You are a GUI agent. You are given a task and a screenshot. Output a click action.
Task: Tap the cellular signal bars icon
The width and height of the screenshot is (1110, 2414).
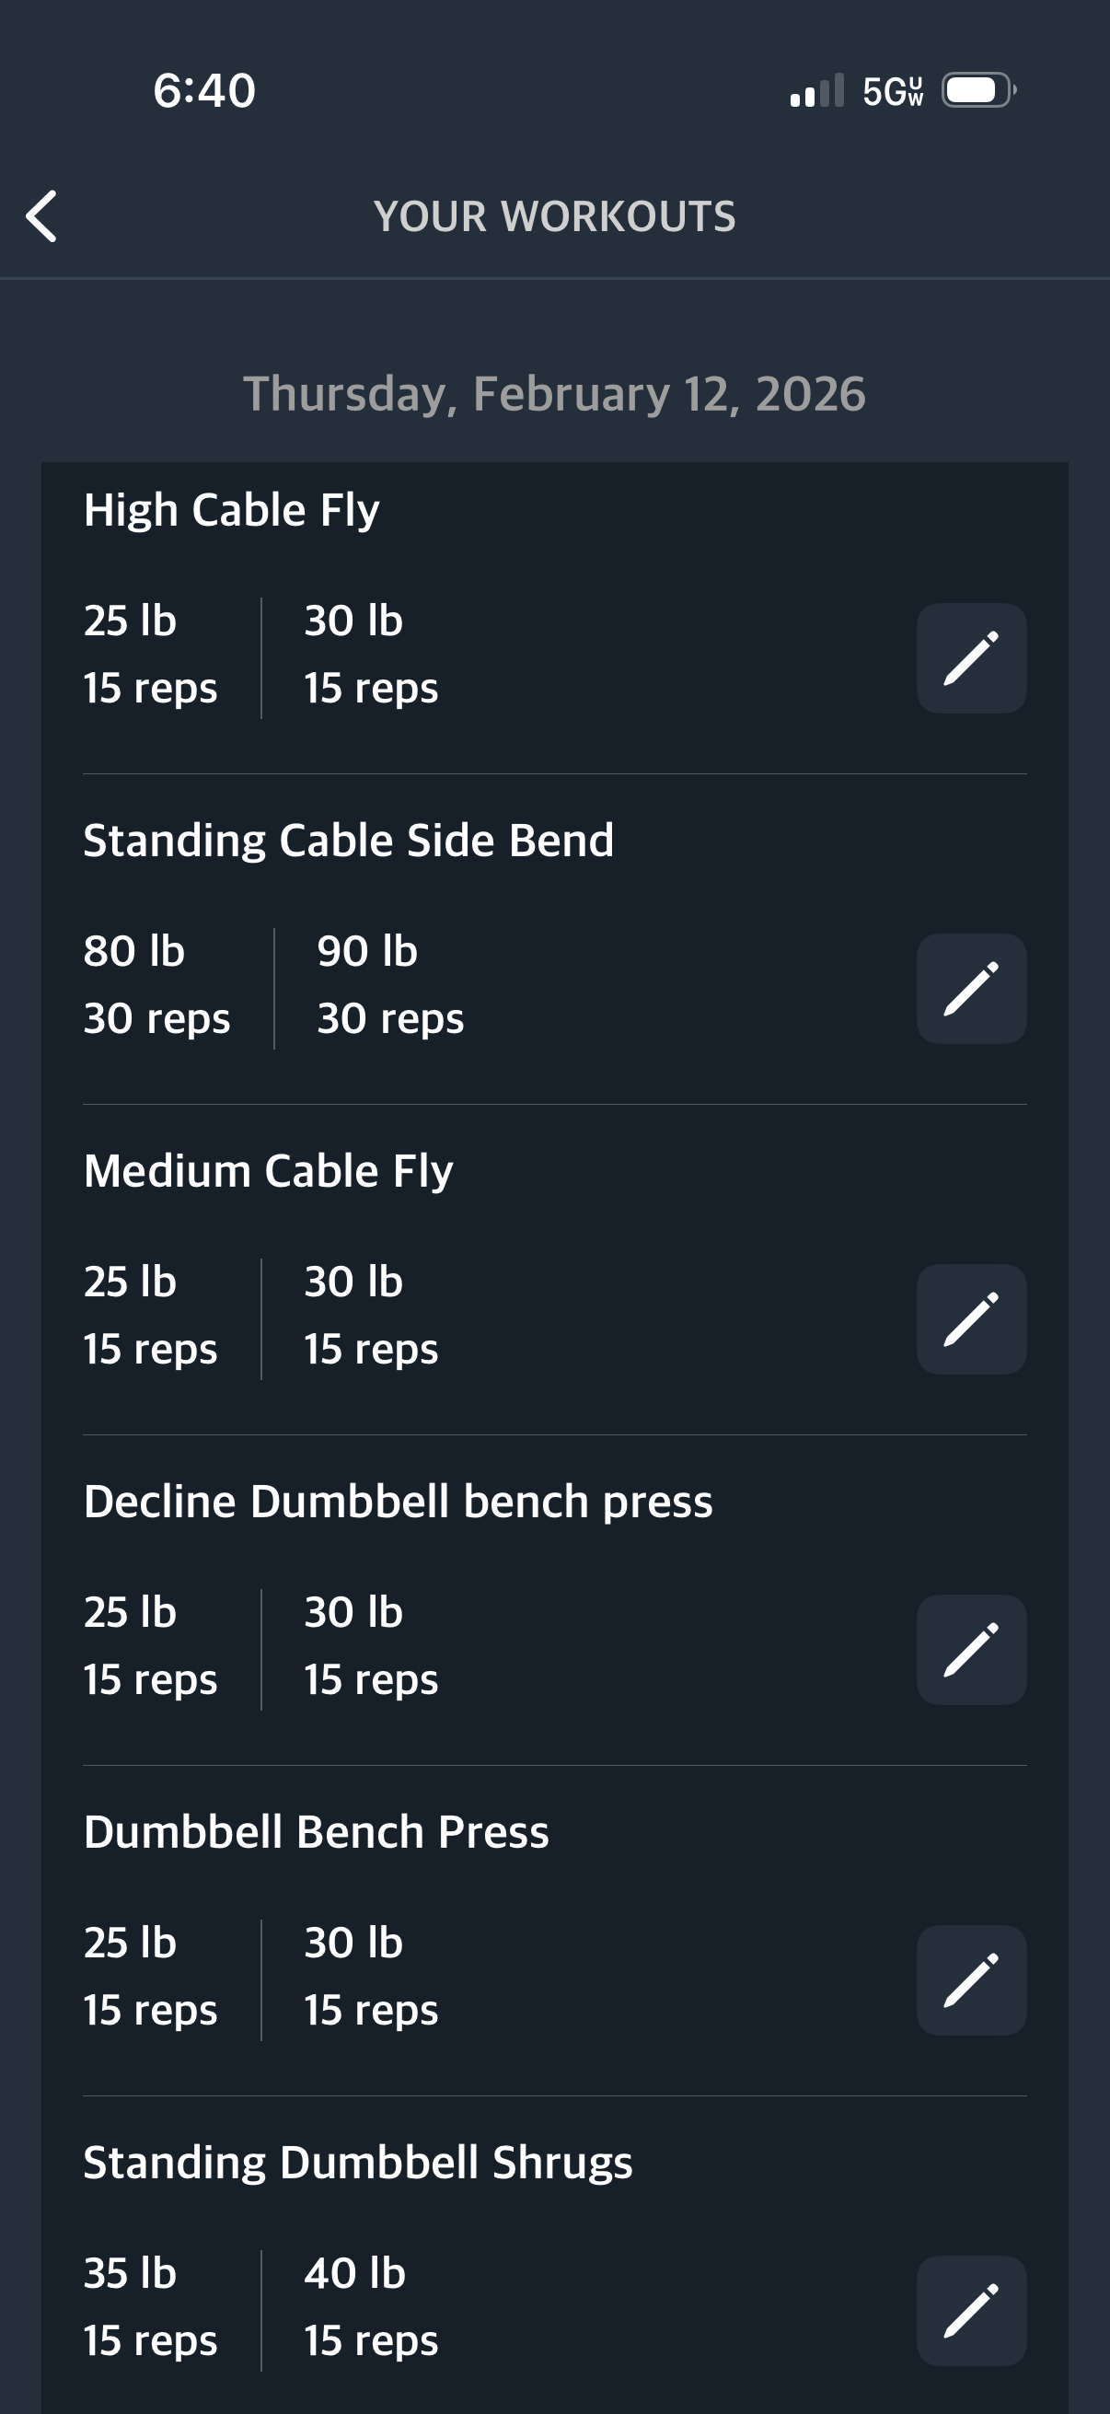(816, 91)
